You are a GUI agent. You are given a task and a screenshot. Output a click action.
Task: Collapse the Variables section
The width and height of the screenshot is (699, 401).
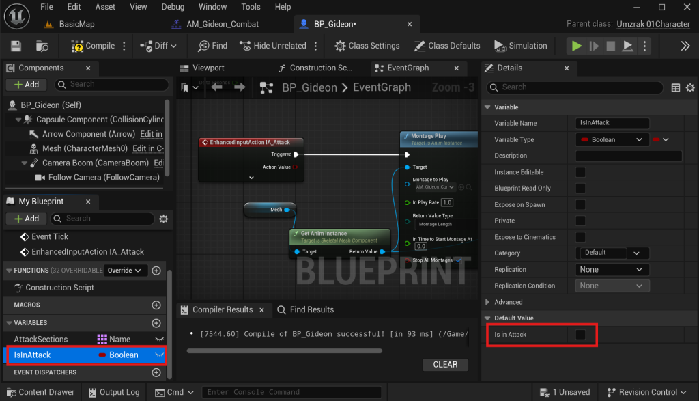coord(9,323)
